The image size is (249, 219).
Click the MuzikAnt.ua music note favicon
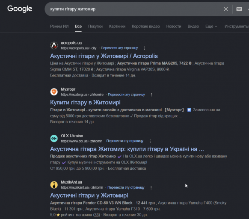click(x=54, y=185)
